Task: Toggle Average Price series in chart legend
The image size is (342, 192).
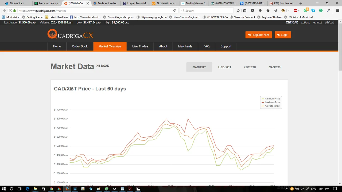Action: pos(271,106)
